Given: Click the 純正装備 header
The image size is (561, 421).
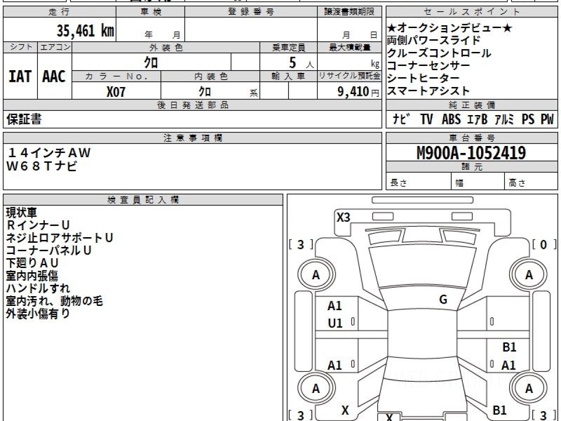Looking at the screenshot, I should tap(472, 105).
